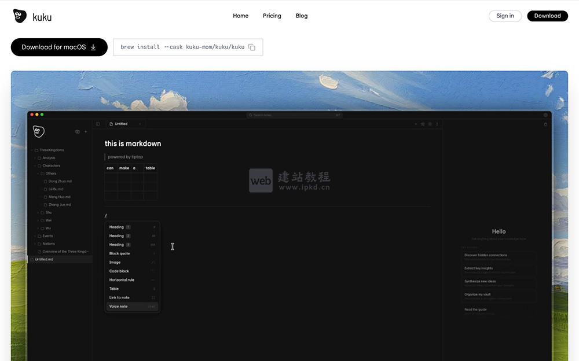The image size is (579, 361).
Task: Click the back navigation arrow in the editor toolbar
Action: coord(415,124)
